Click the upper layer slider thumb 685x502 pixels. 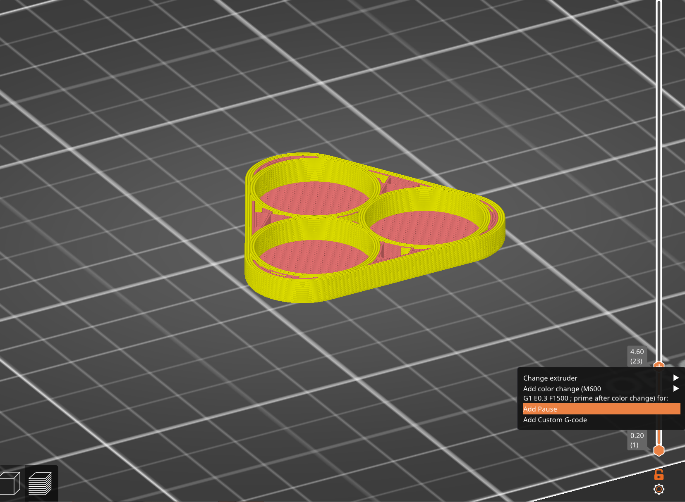tap(659, 365)
